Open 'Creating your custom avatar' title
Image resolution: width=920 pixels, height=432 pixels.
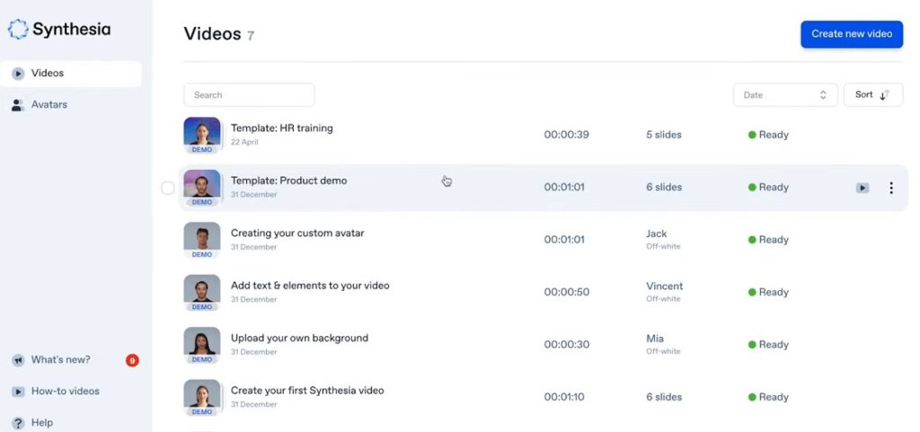(297, 234)
